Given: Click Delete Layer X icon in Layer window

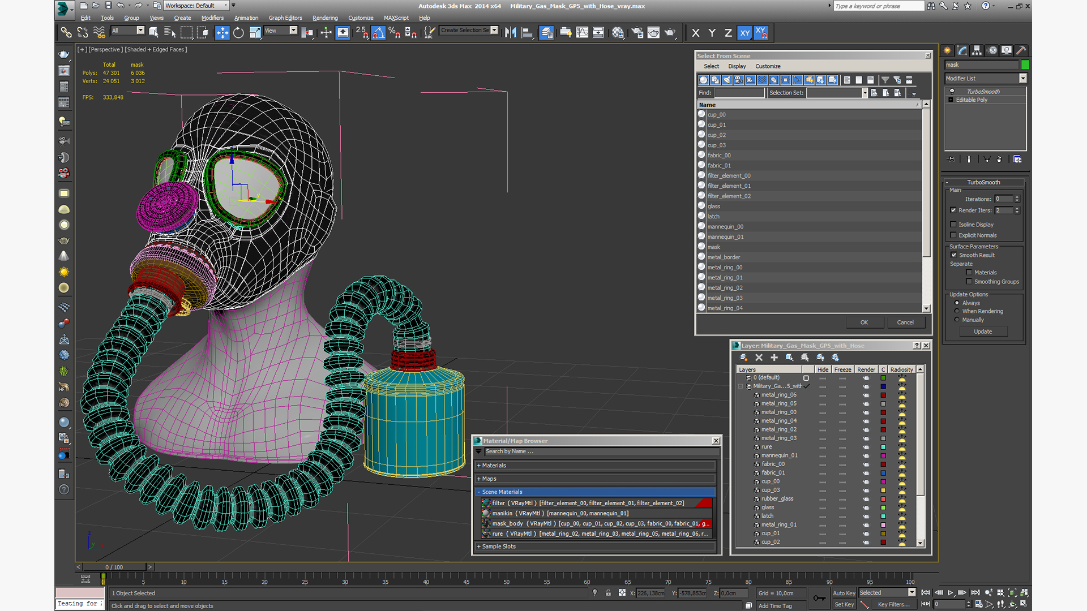Looking at the screenshot, I should coord(759,358).
